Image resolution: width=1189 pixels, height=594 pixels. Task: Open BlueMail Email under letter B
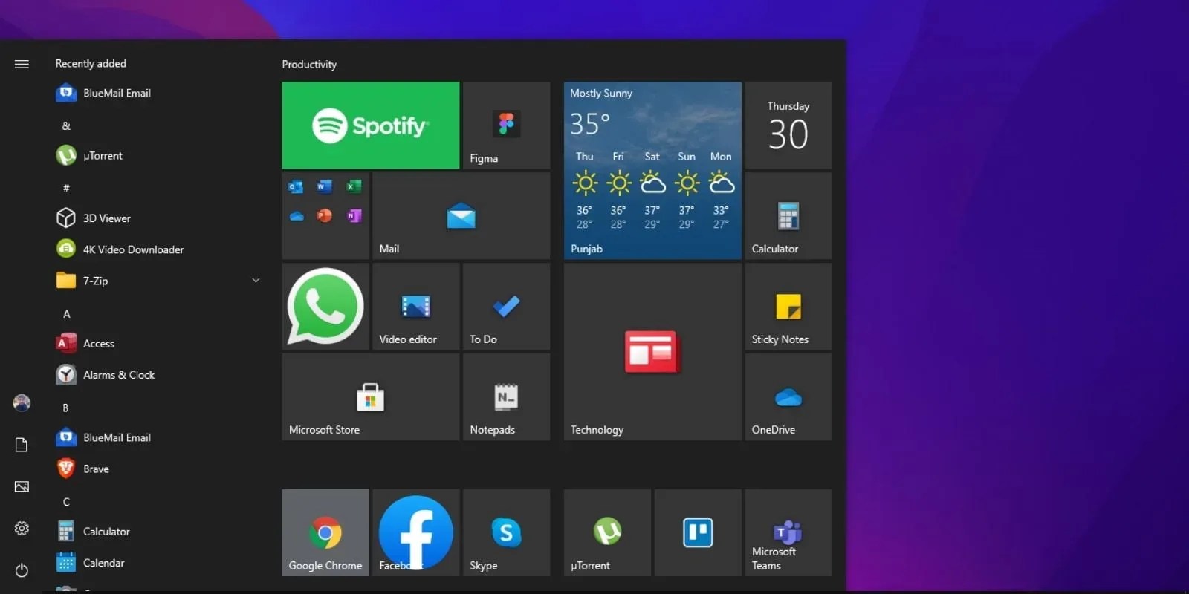[158, 437]
